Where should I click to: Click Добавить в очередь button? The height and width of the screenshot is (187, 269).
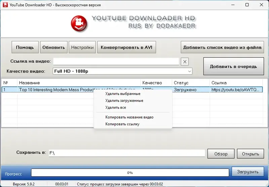point(234,66)
